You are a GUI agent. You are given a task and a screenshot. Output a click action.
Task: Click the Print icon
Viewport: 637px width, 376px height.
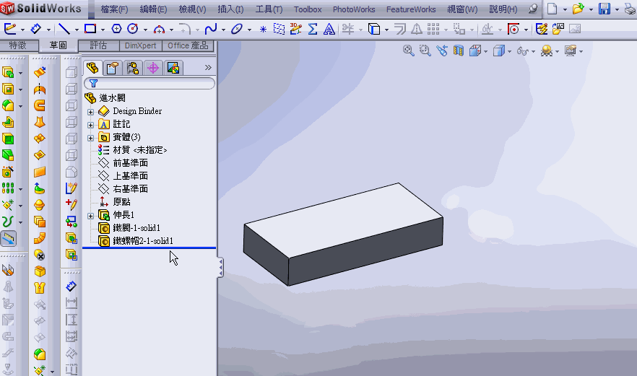coord(630,9)
